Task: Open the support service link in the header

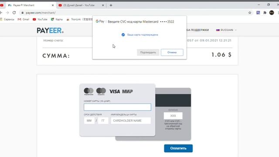Action: 197,30
